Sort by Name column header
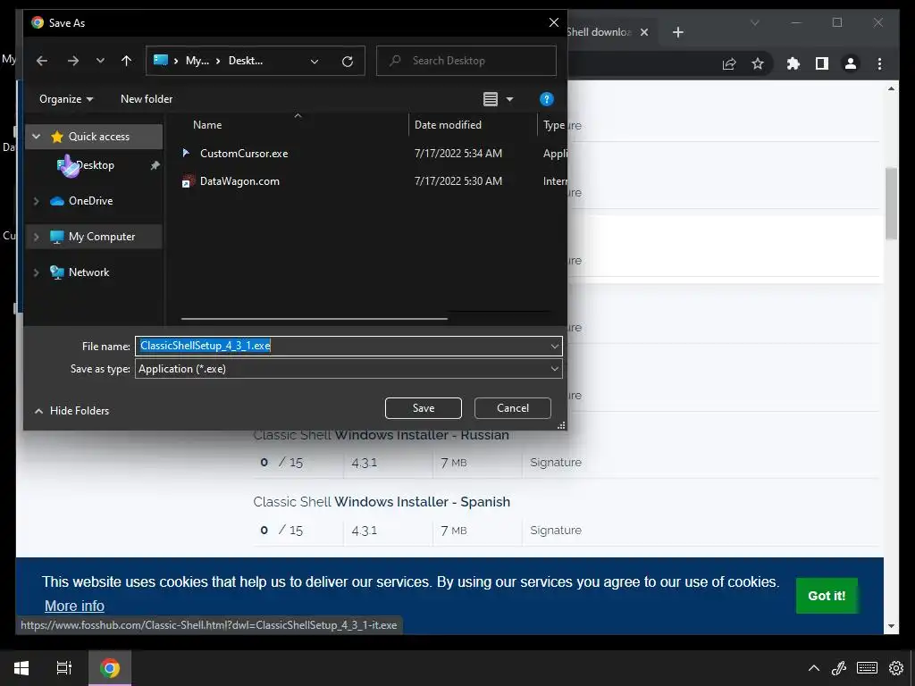Viewport: 915px width, 686px height. tap(207, 125)
